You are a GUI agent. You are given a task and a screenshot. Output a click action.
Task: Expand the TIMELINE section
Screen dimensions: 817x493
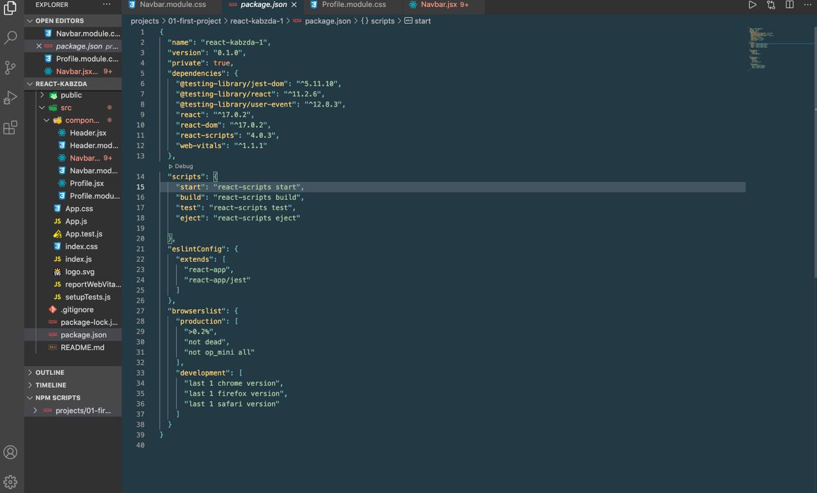coord(50,385)
